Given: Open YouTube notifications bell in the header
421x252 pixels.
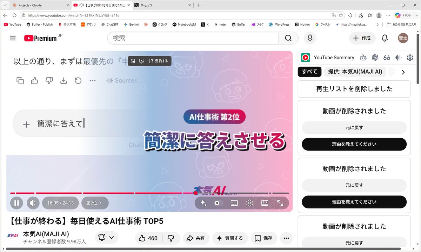Looking at the screenshot, I should 385,38.
